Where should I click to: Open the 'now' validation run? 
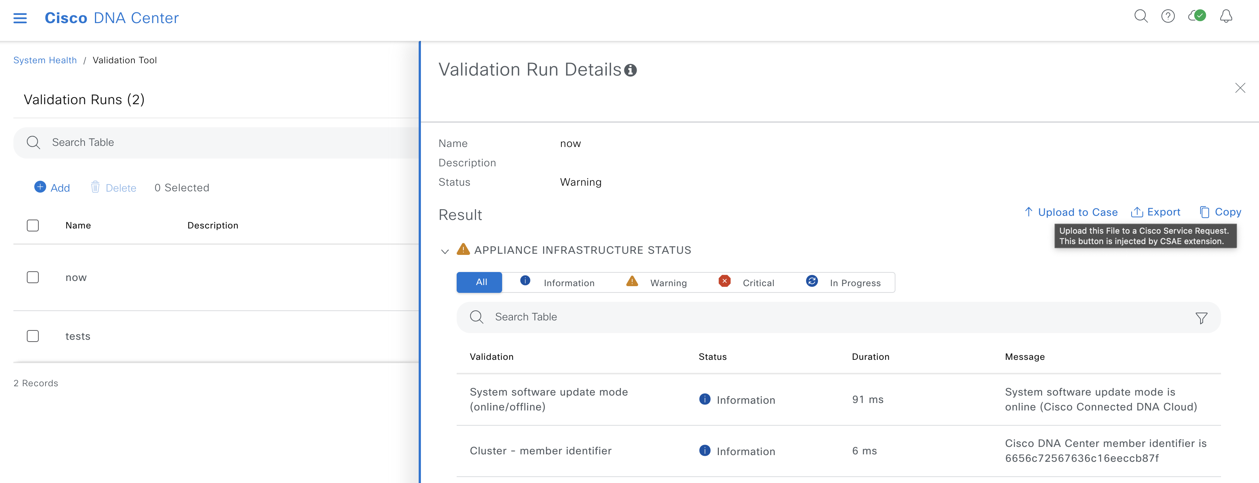(76, 277)
